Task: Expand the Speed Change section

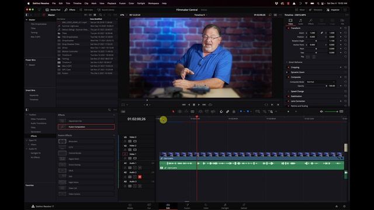Action: (297, 92)
